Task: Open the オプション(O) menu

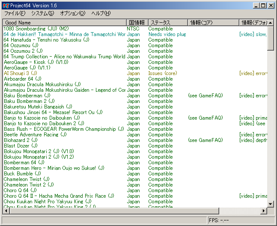Action: tap(72, 14)
